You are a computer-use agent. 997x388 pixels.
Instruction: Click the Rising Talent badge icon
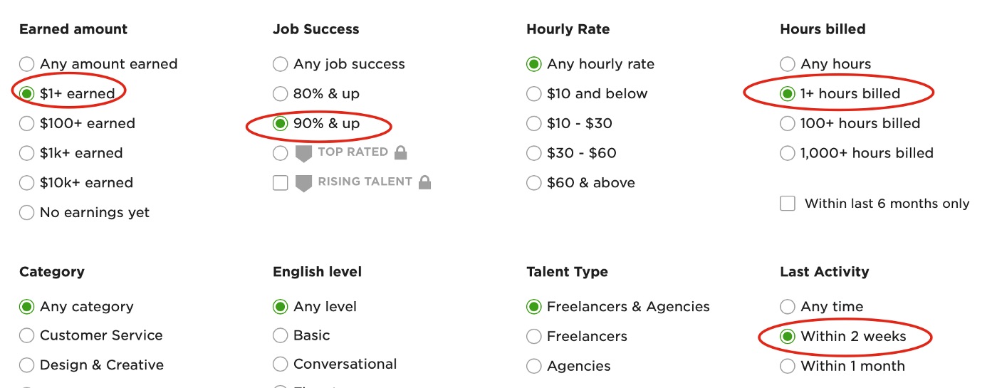(x=303, y=183)
